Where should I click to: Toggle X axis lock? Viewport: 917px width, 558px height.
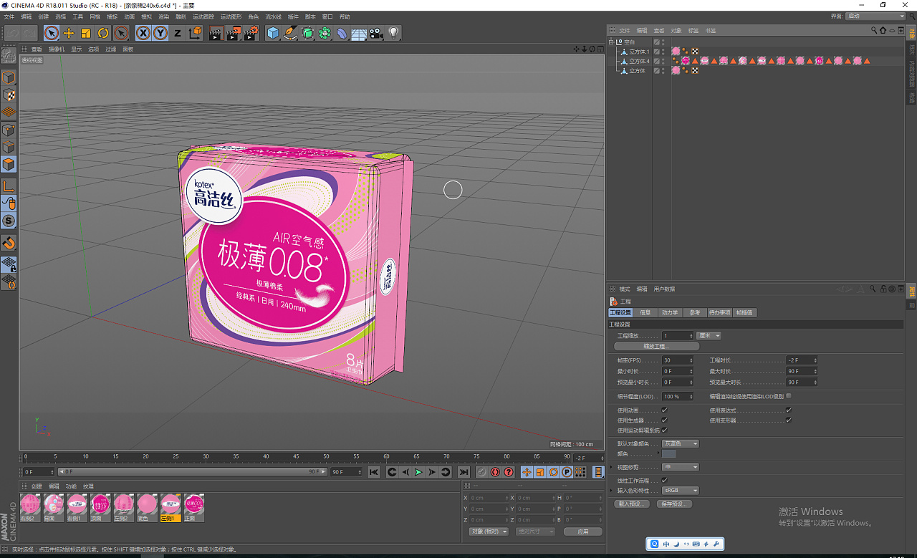143,33
